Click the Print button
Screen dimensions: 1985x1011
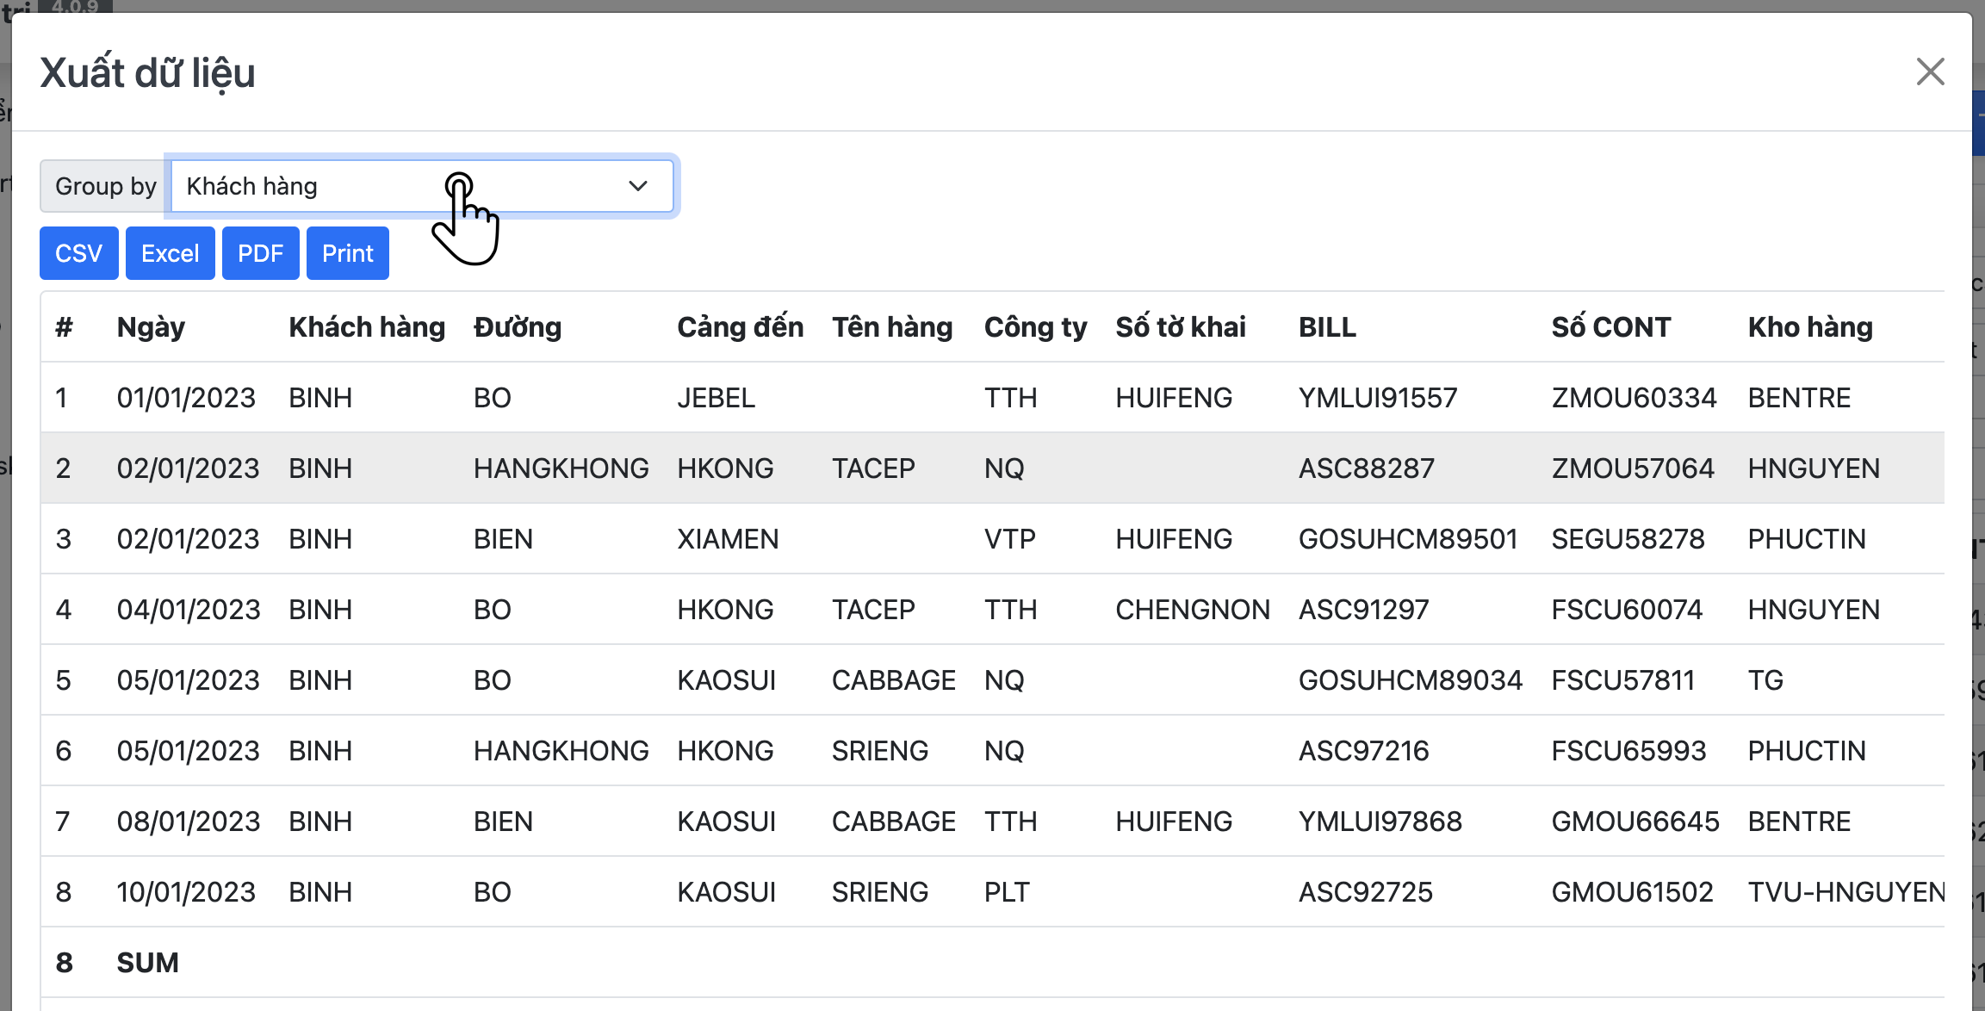[347, 253]
